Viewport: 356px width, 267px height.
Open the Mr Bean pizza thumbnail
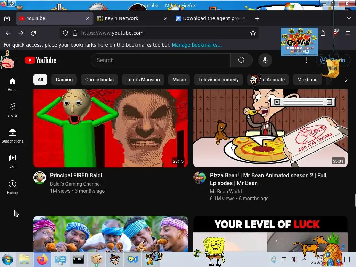pos(270,128)
